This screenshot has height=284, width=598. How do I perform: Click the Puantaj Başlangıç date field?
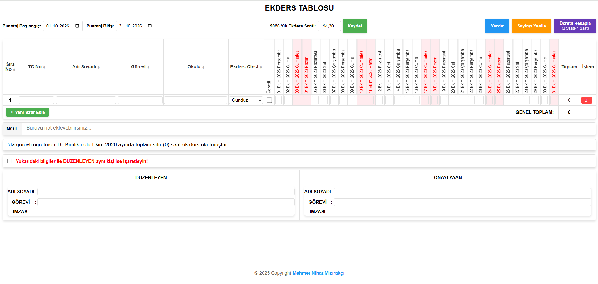click(x=63, y=26)
